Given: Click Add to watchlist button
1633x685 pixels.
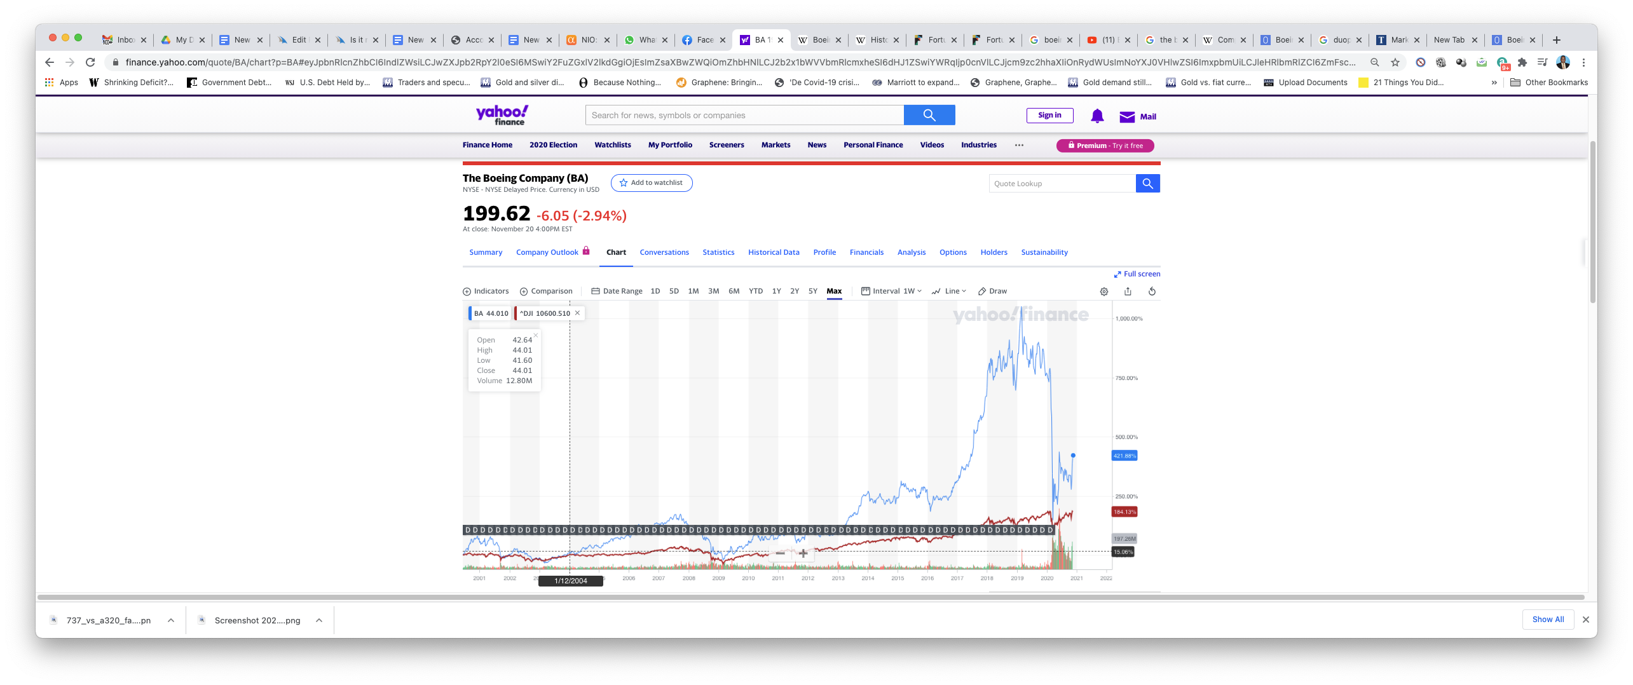Looking at the screenshot, I should [x=652, y=183].
